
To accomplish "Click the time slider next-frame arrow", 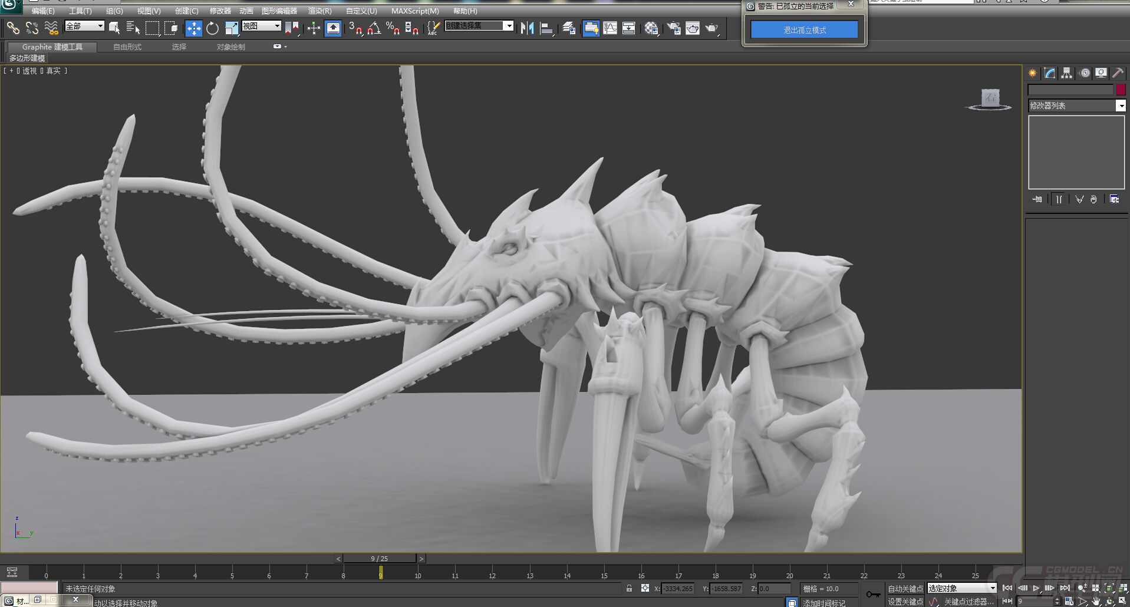I will tap(421, 558).
